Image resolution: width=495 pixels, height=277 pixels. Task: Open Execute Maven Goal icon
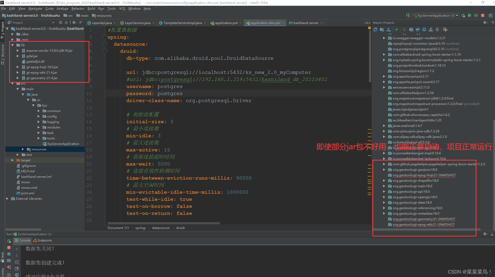pyautogui.click(x=411, y=30)
